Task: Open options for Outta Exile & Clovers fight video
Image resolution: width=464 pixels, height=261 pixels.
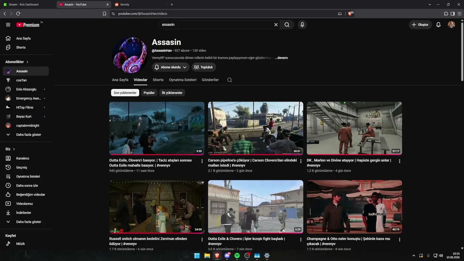Action: point(301,240)
